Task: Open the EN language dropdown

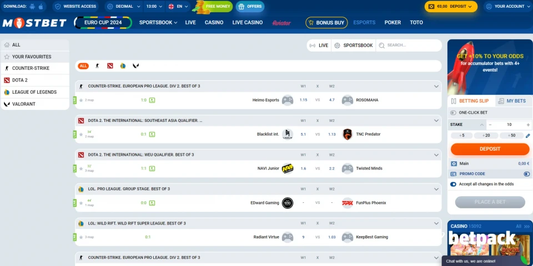Action: (178, 7)
